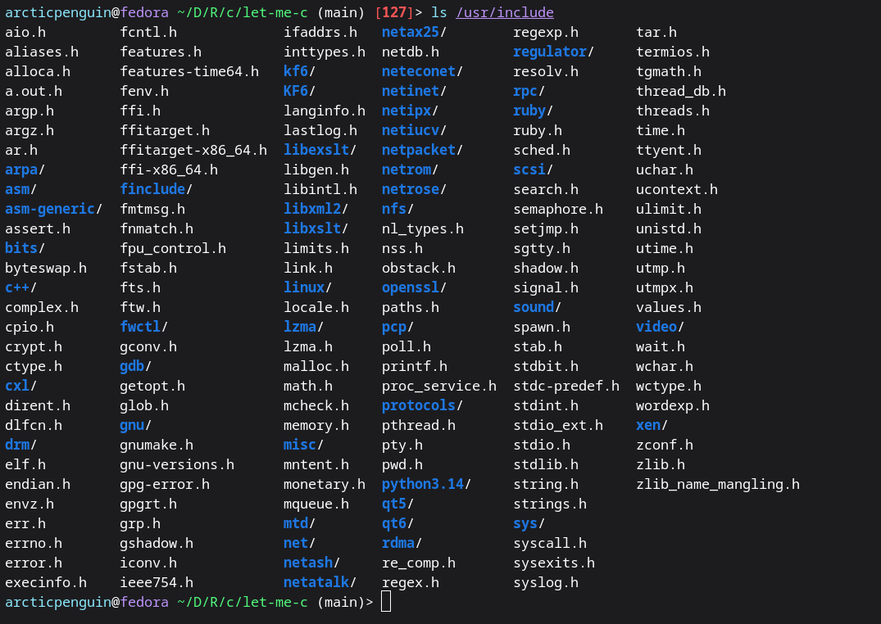881x624 pixels.
Task: Select the c++/ directory entry
Action: click(x=20, y=287)
